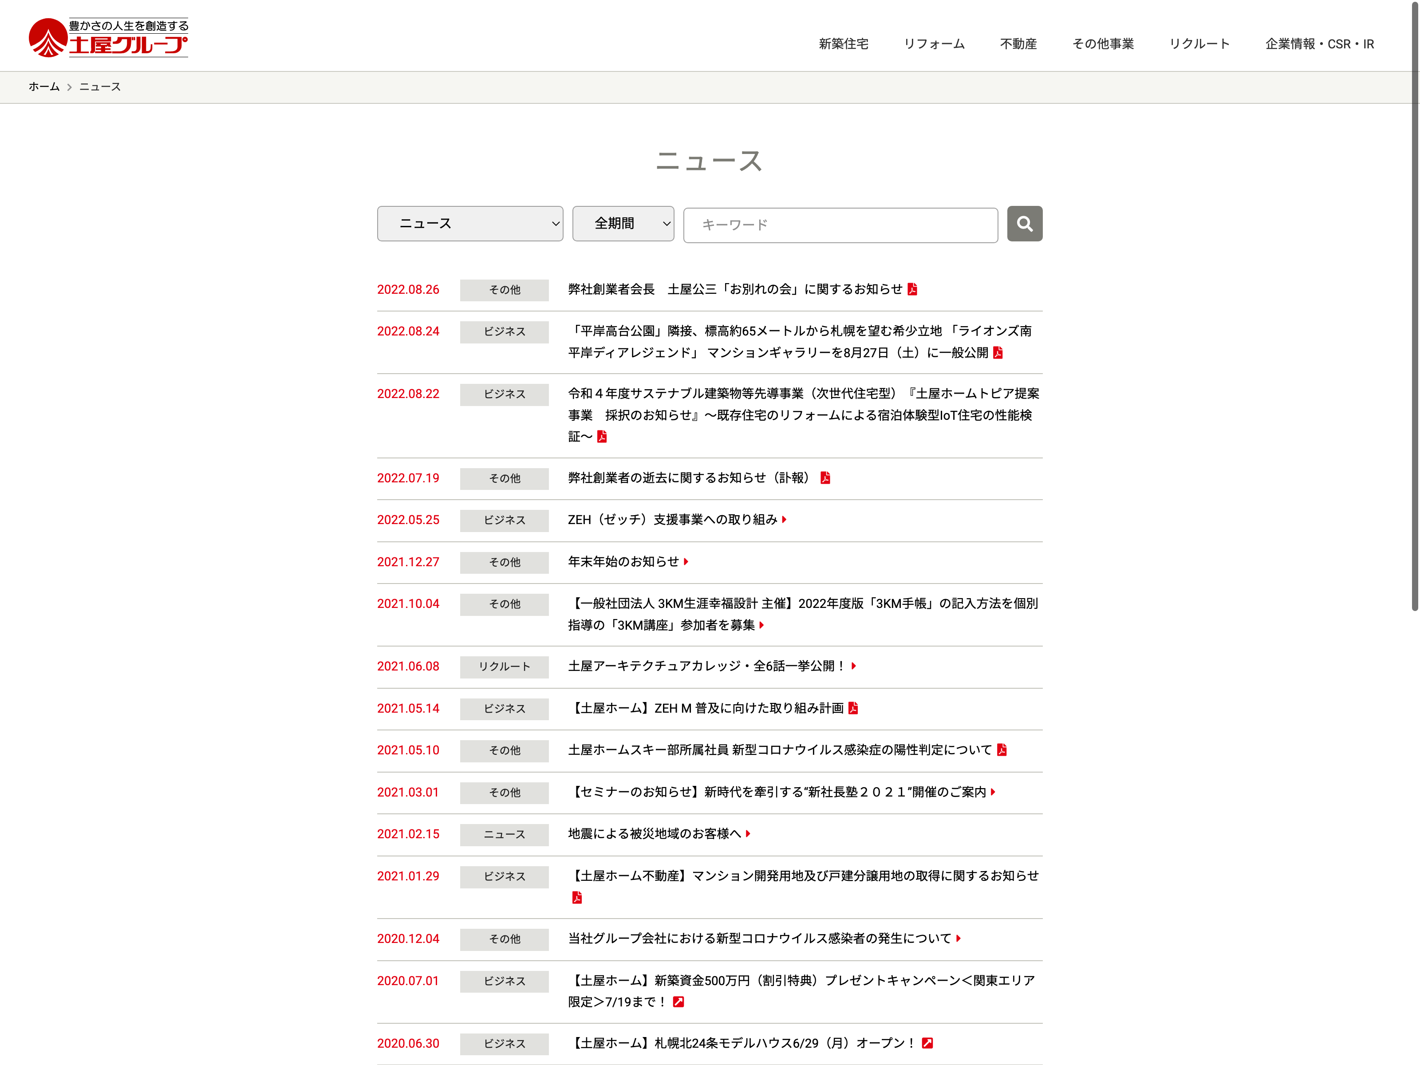Open 企業情報・CSR・IR menu item
Image resolution: width=1420 pixels, height=1065 pixels.
[x=1319, y=43]
